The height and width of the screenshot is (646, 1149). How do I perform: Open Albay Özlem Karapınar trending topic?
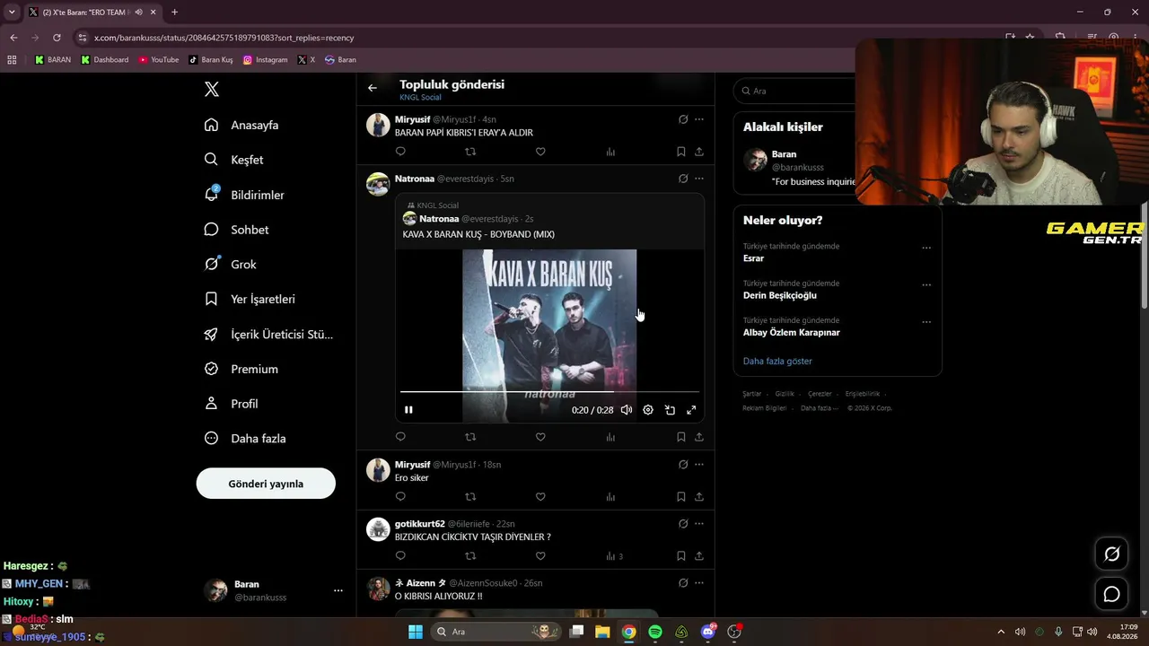click(x=792, y=332)
